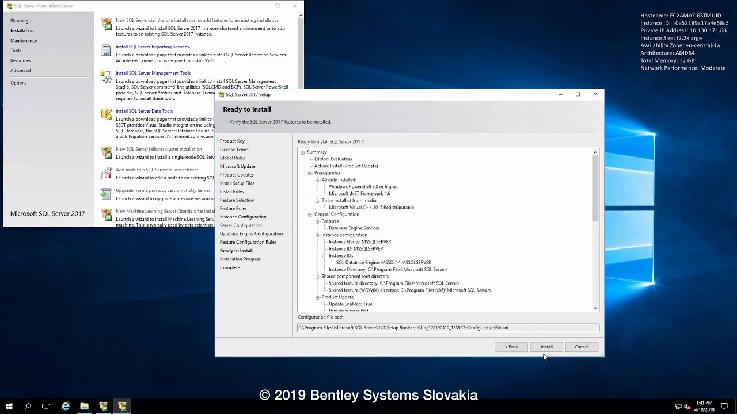Collapse the Instance configuration node
This screenshot has height=414, width=737.
pyautogui.click(x=317, y=235)
